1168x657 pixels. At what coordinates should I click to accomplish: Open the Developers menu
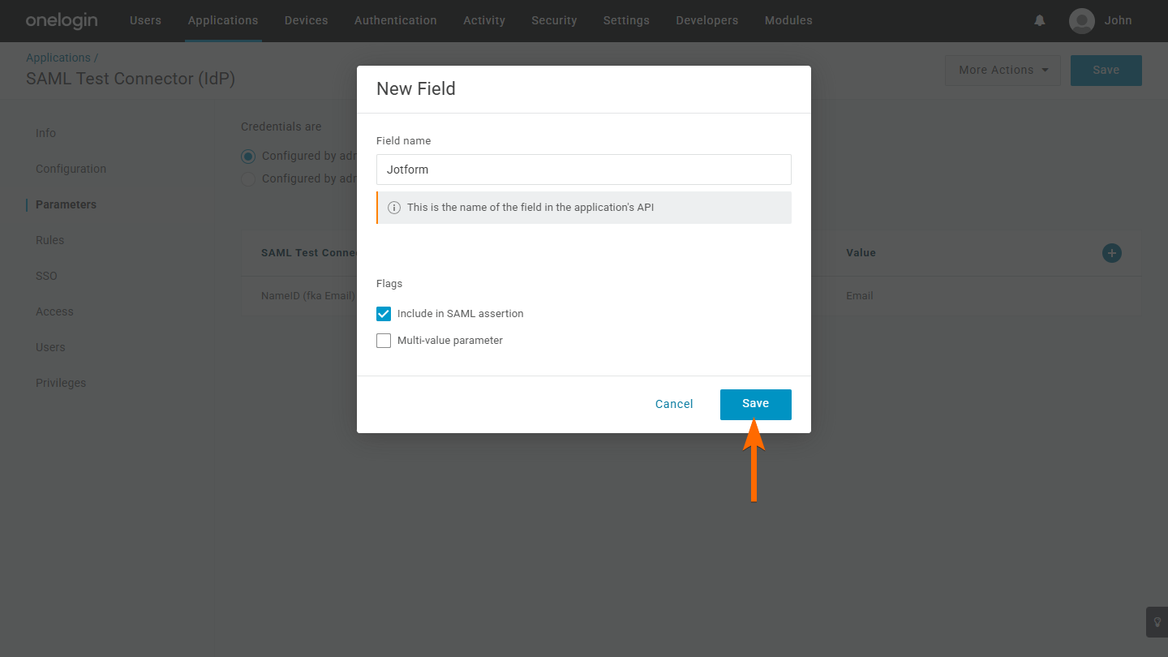[x=707, y=21]
